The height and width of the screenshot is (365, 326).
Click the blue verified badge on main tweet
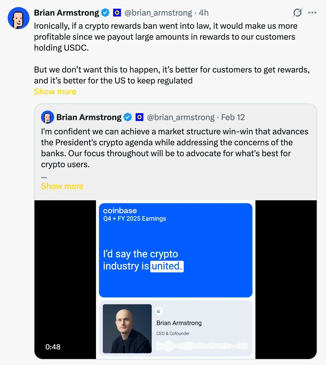coord(105,13)
